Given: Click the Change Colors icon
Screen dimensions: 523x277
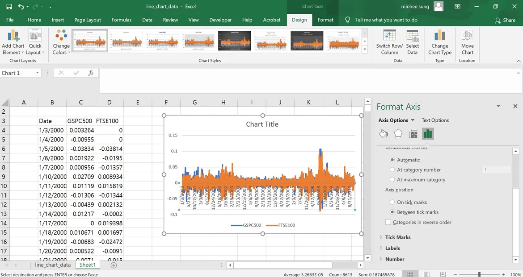Looking at the screenshot, I should [x=61, y=36].
